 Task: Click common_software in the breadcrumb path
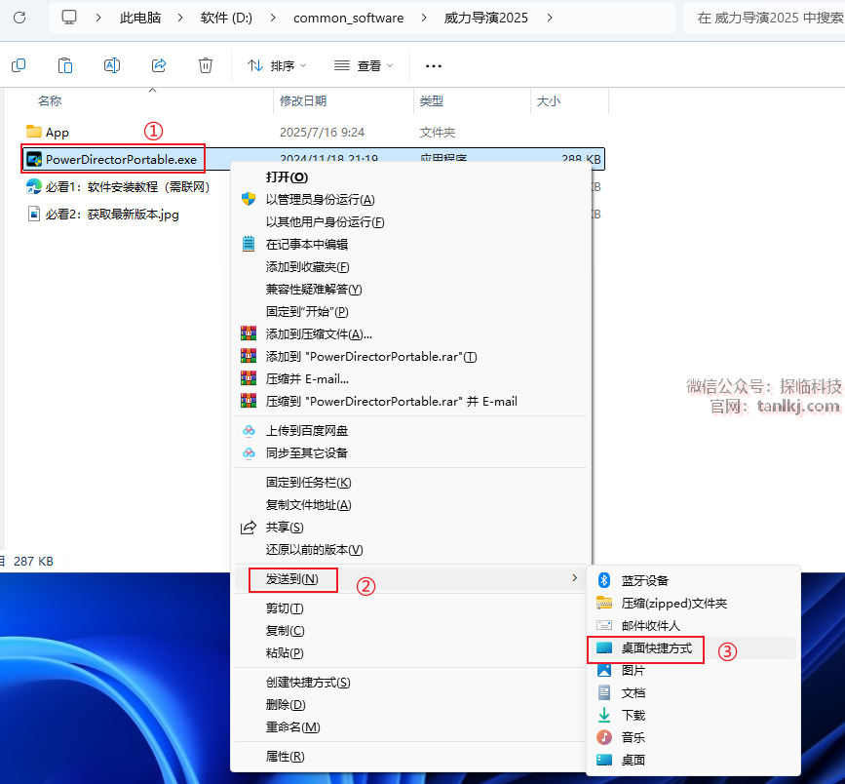click(346, 18)
